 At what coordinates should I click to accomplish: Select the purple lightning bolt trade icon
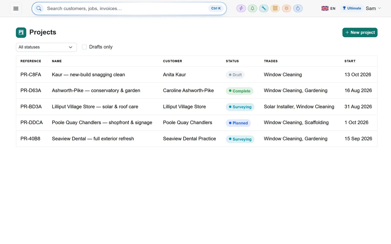[241, 9]
